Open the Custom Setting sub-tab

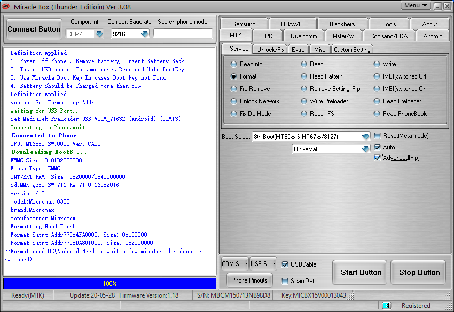[352, 49]
